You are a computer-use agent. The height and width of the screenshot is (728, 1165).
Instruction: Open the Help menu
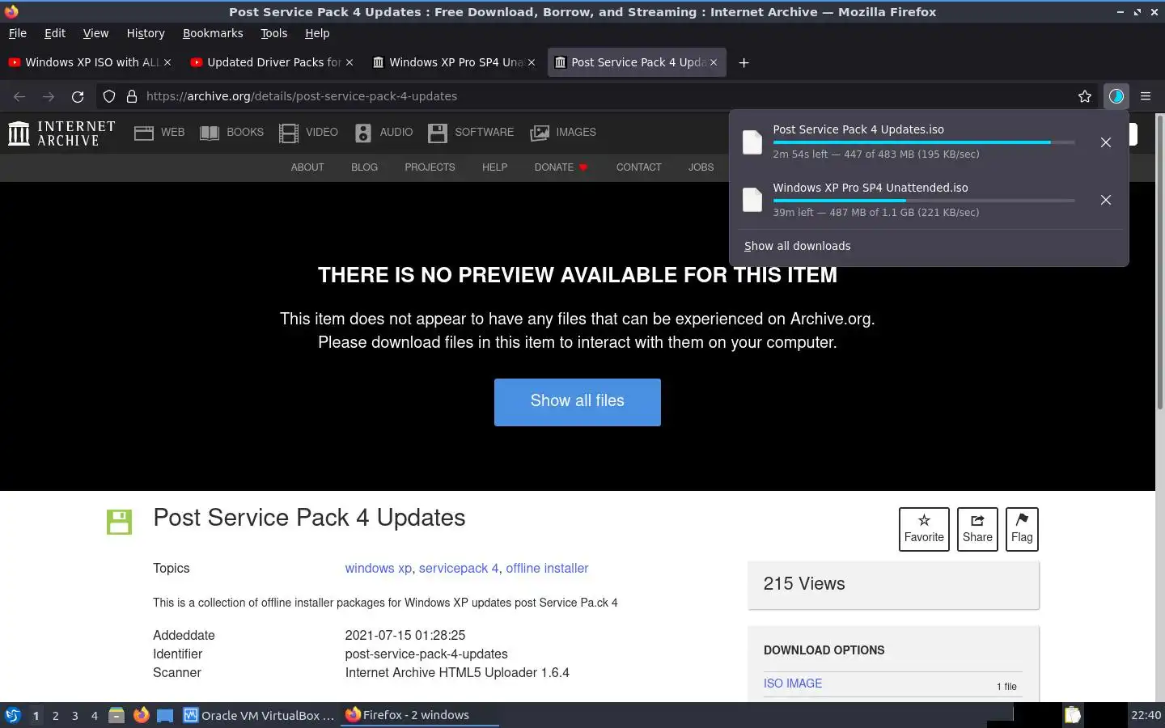pos(317,33)
